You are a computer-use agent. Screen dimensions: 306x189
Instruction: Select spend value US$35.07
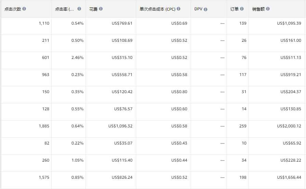123,143
